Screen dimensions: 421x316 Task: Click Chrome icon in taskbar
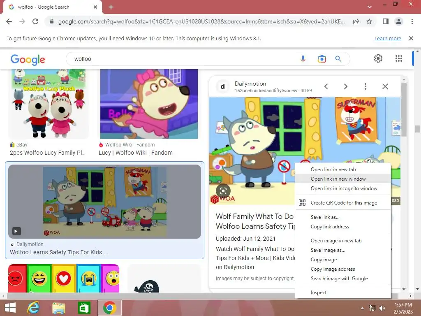(109, 308)
